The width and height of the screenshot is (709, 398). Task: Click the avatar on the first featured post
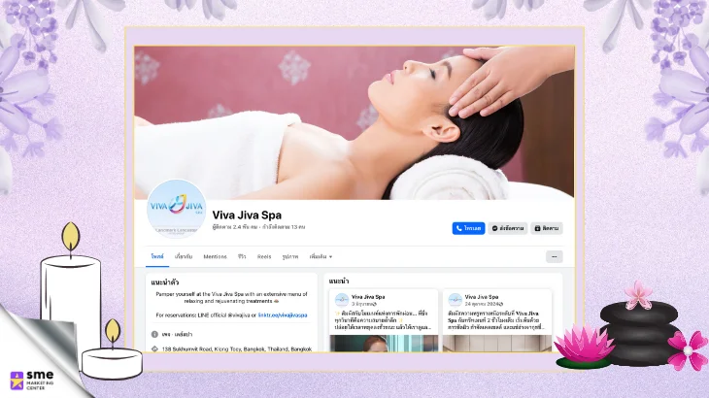tap(342, 300)
